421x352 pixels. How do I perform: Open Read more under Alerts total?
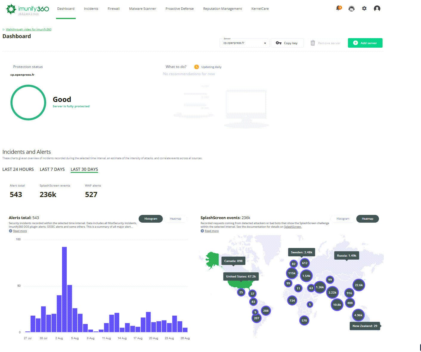coord(20,231)
